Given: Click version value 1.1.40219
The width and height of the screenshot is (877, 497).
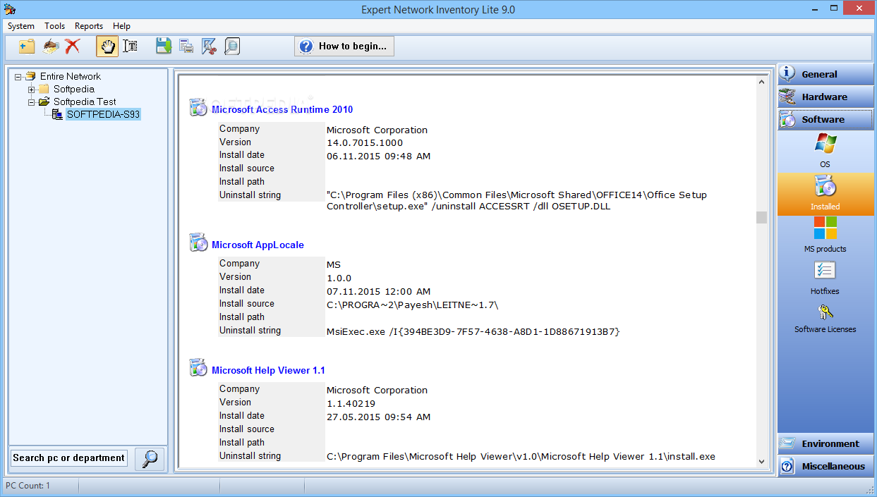Looking at the screenshot, I should point(351,404).
